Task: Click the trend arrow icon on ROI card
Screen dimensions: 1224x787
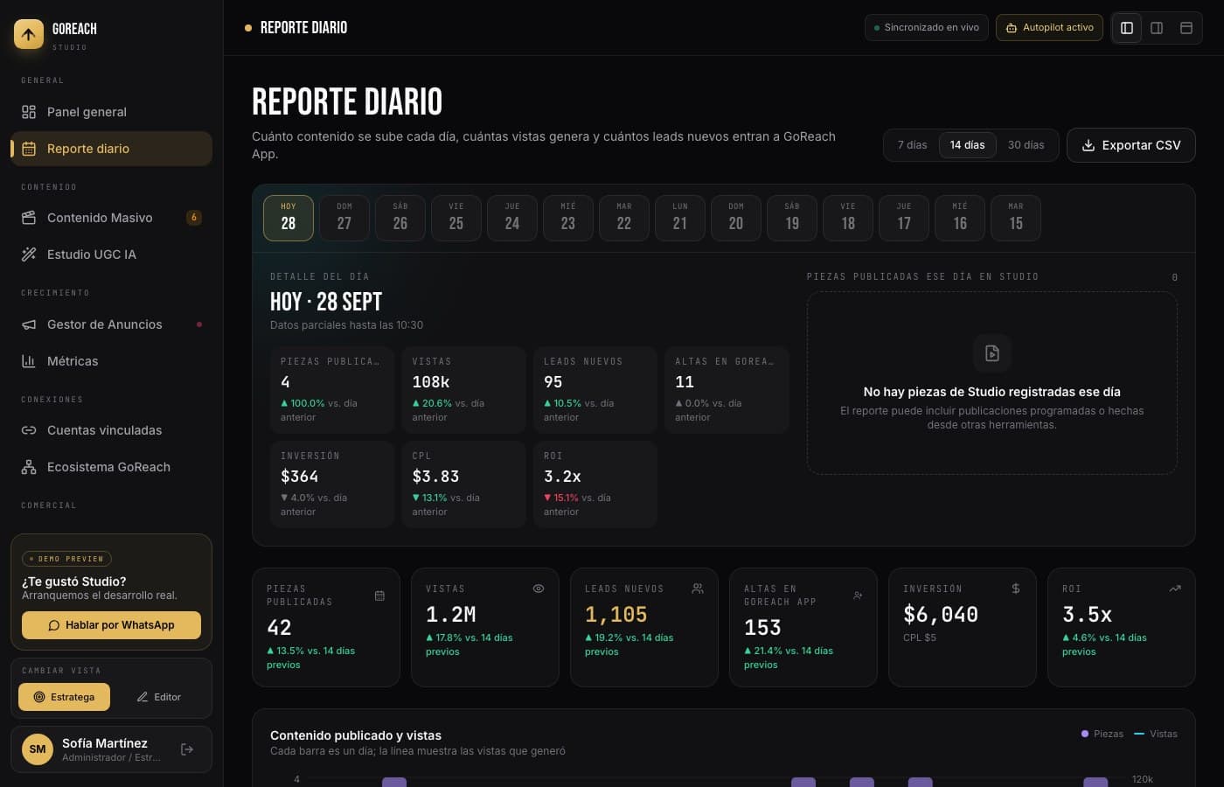Action: [1175, 589]
